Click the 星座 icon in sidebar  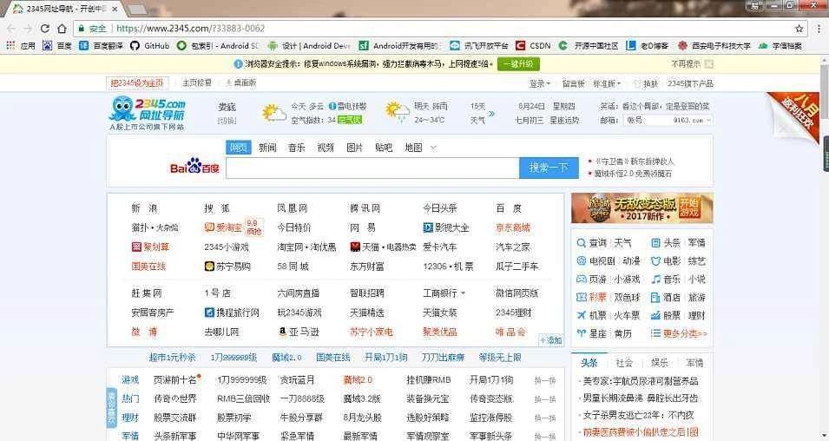(x=581, y=333)
